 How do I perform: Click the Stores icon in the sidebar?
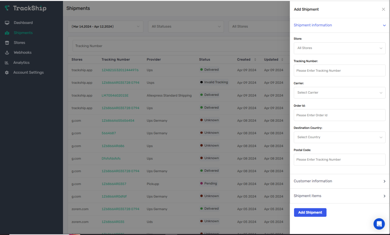point(7,42)
